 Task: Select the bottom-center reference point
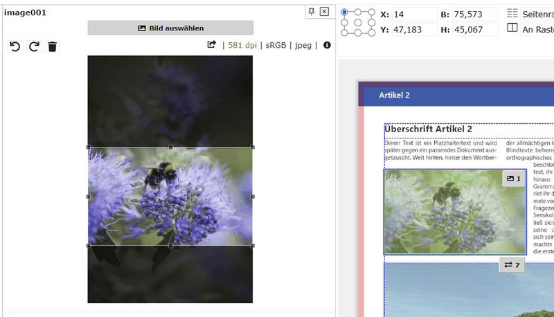point(358,33)
